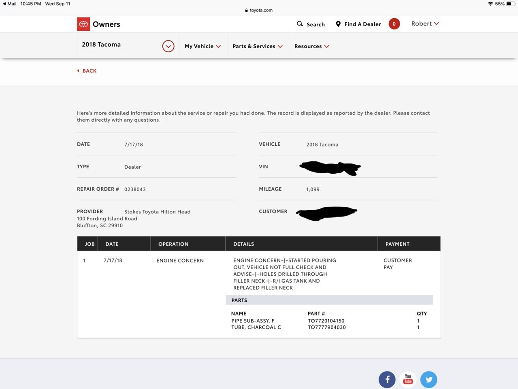Open the Resources dropdown menu
The image size is (518, 389).
point(311,46)
